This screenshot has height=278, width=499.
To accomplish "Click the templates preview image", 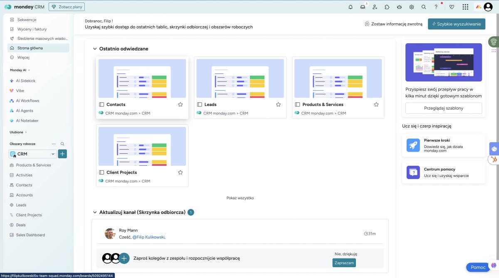I will (444, 62).
